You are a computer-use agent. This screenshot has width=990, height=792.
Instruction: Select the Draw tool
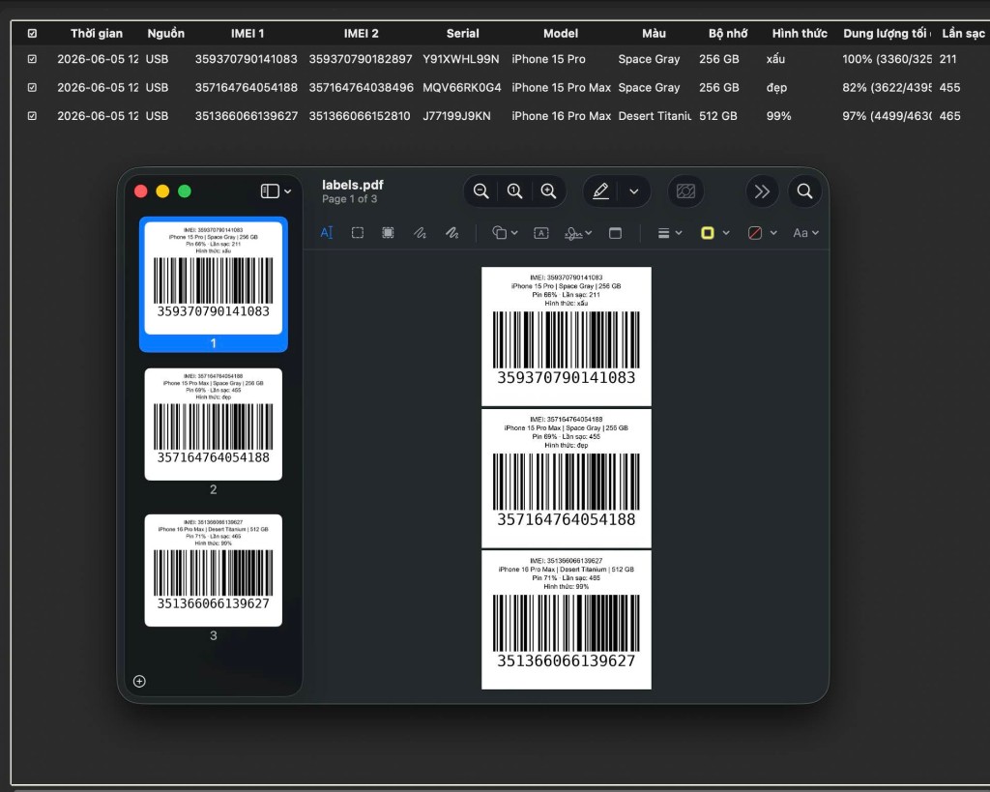pos(451,233)
